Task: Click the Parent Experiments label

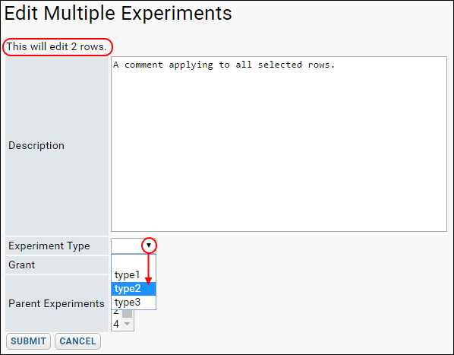Action: click(56, 304)
